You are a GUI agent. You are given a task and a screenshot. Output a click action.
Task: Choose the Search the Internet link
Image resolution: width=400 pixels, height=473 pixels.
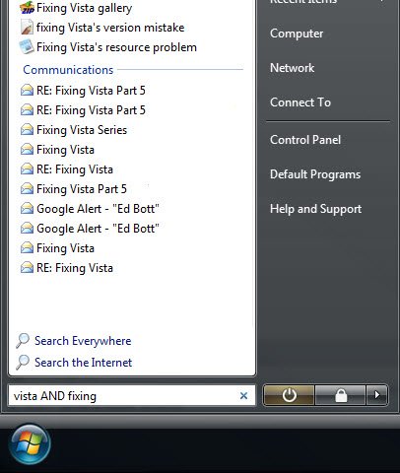click(83, 363)
